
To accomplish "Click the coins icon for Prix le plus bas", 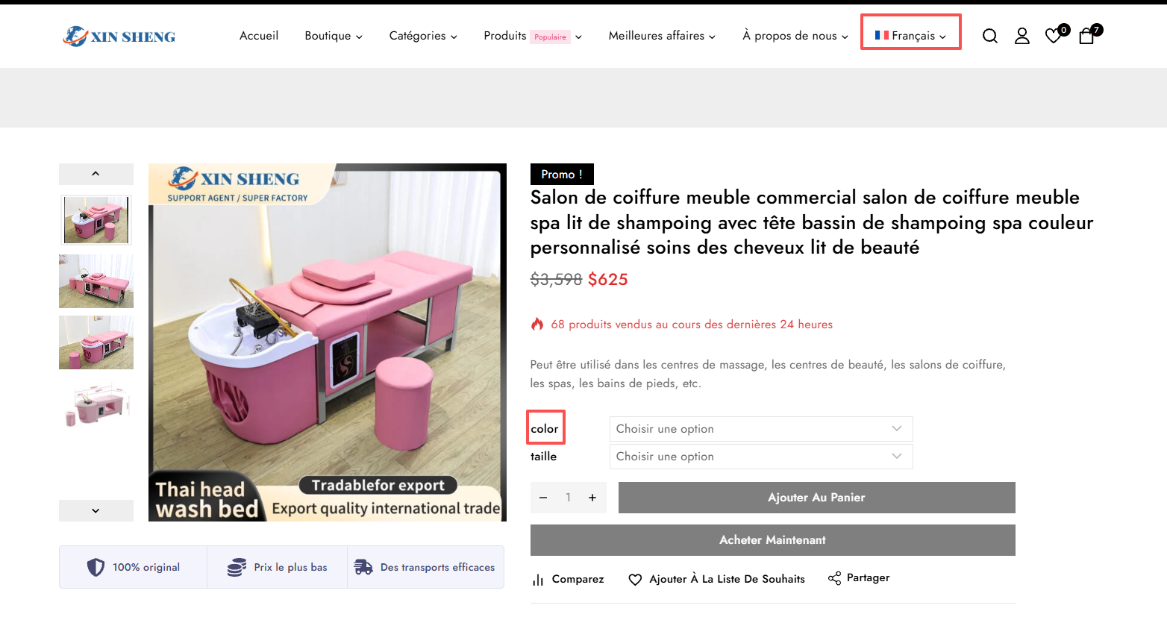I will pos(237,567).
